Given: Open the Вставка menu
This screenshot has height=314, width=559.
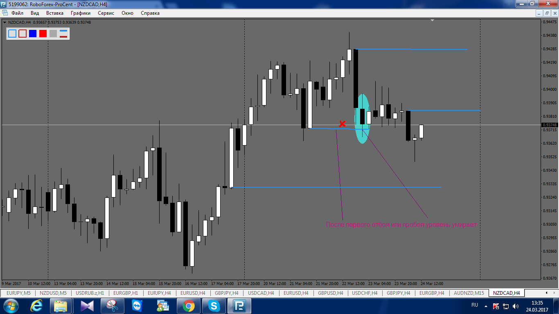Looking at the screenshot, I should (x=55, y=13).
